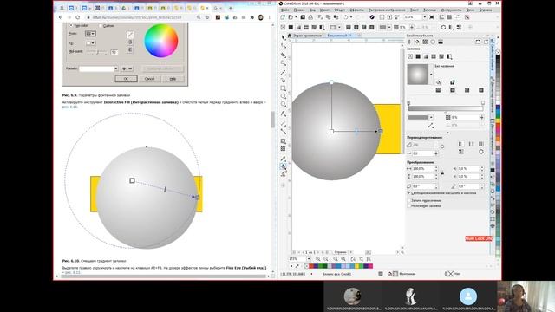The width and height of the screenshot is (555, 312).
Task: Select the Color Eyedropper tool
Action: 284,159
